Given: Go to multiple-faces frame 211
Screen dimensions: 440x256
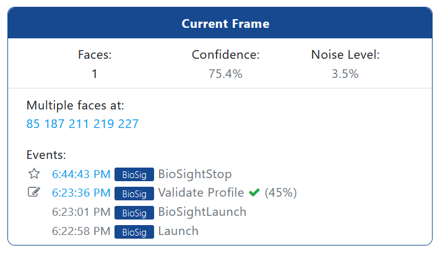Looking at the screenshot, I should [x=79, y=124].
